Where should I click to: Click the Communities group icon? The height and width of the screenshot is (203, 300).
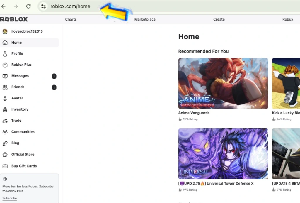5,132
